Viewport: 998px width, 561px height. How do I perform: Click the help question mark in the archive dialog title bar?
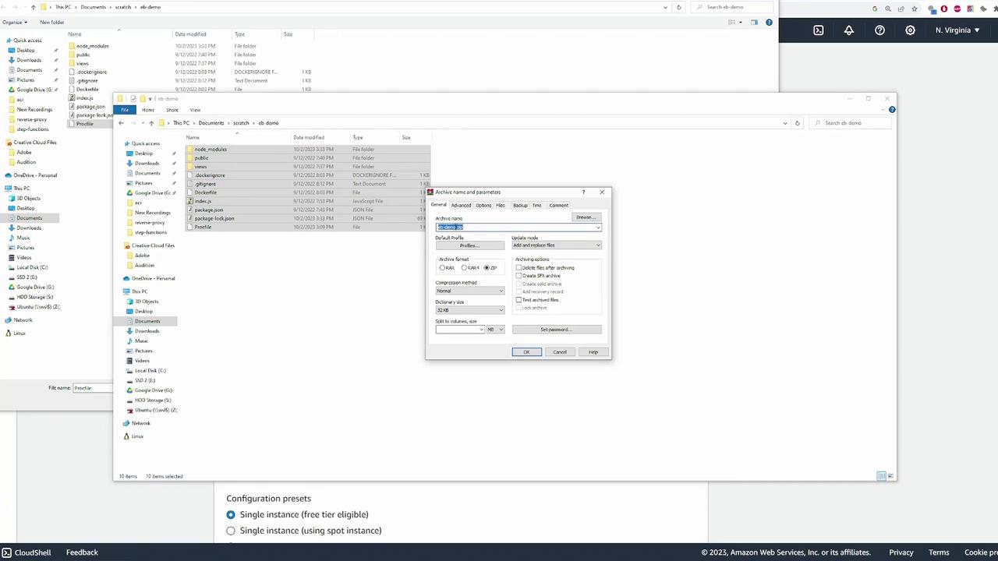point(582,192)
